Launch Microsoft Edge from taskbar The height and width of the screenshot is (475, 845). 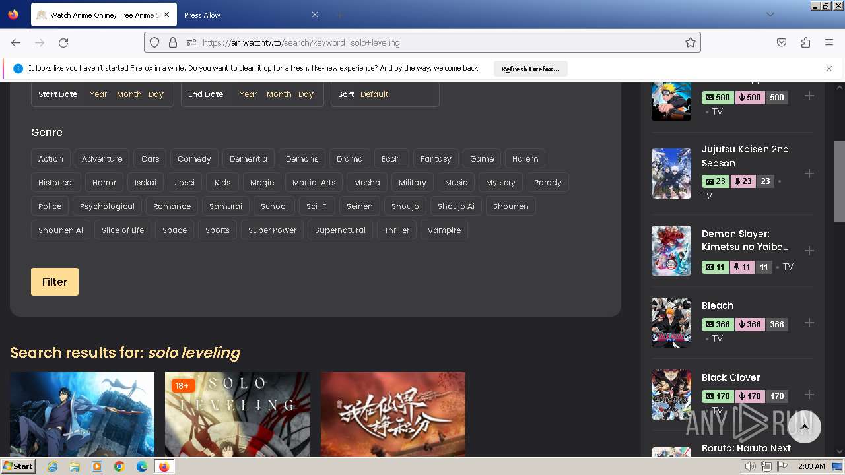142,466
